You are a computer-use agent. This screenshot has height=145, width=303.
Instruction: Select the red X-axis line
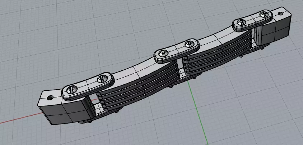click(20, 118)
